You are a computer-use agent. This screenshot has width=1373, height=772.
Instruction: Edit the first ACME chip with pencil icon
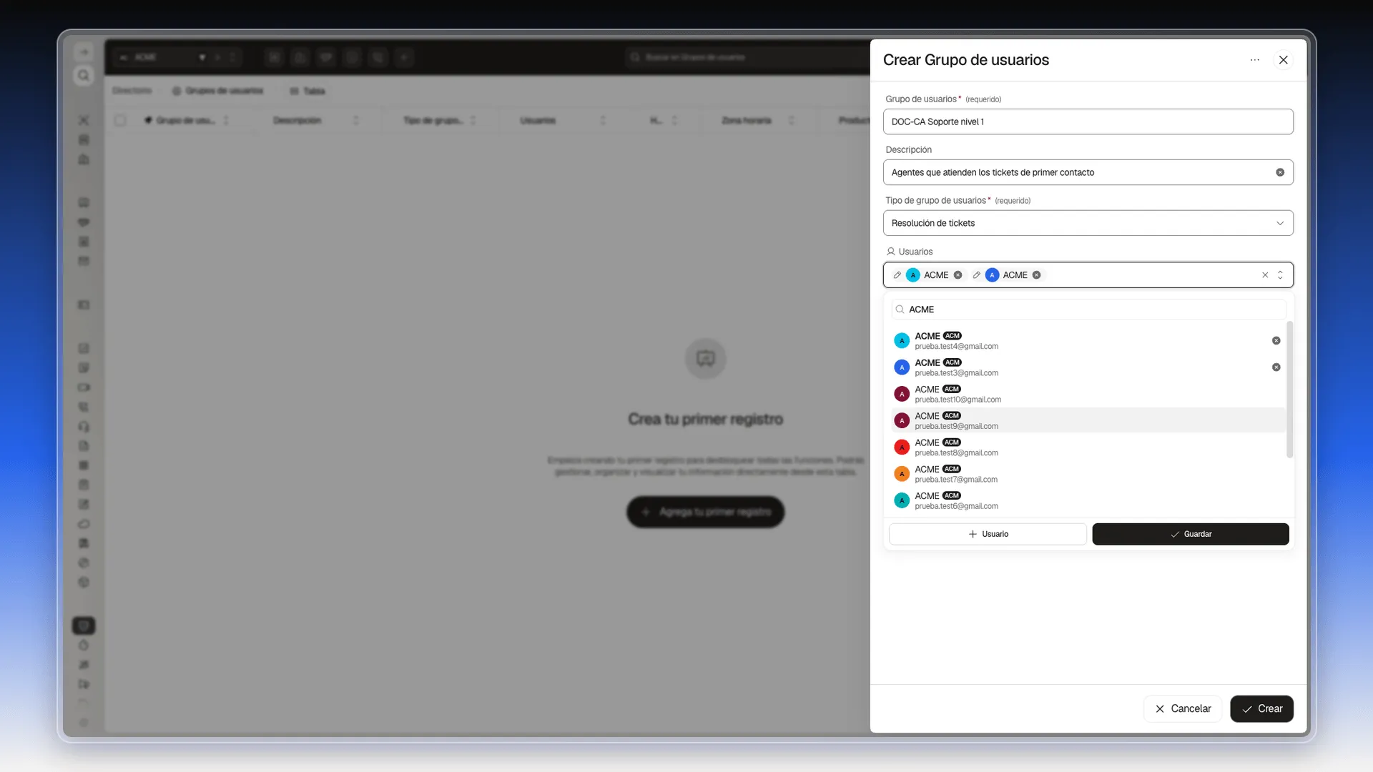[x=897, y=275]
